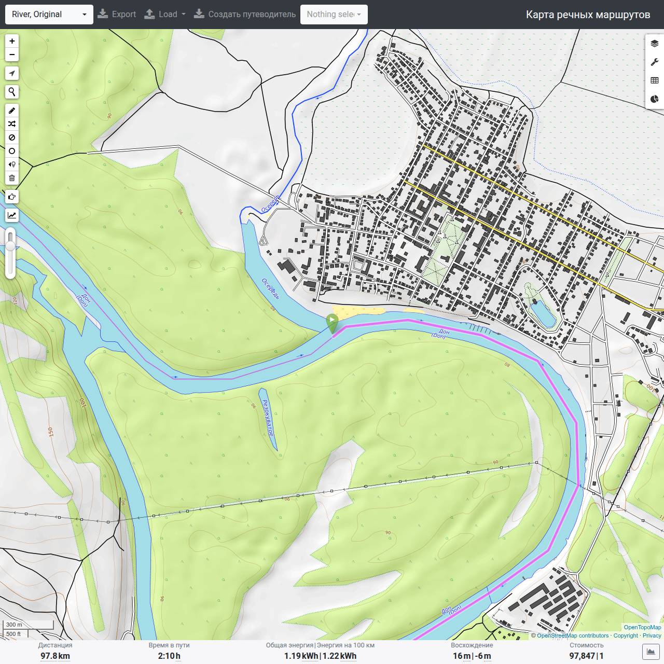This screenshot has width=664, height=664.
Task: Open the River, Original profile dropdown
Action: click(x=49, y=15)
